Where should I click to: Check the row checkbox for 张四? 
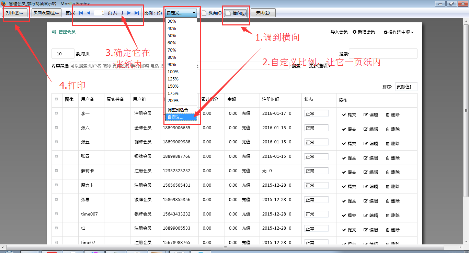[x=57, y=156]
